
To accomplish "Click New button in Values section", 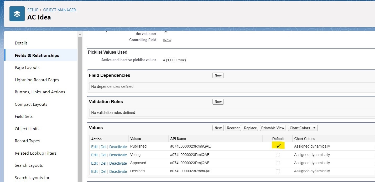I will pyautogui.click(x=218, y=128).
